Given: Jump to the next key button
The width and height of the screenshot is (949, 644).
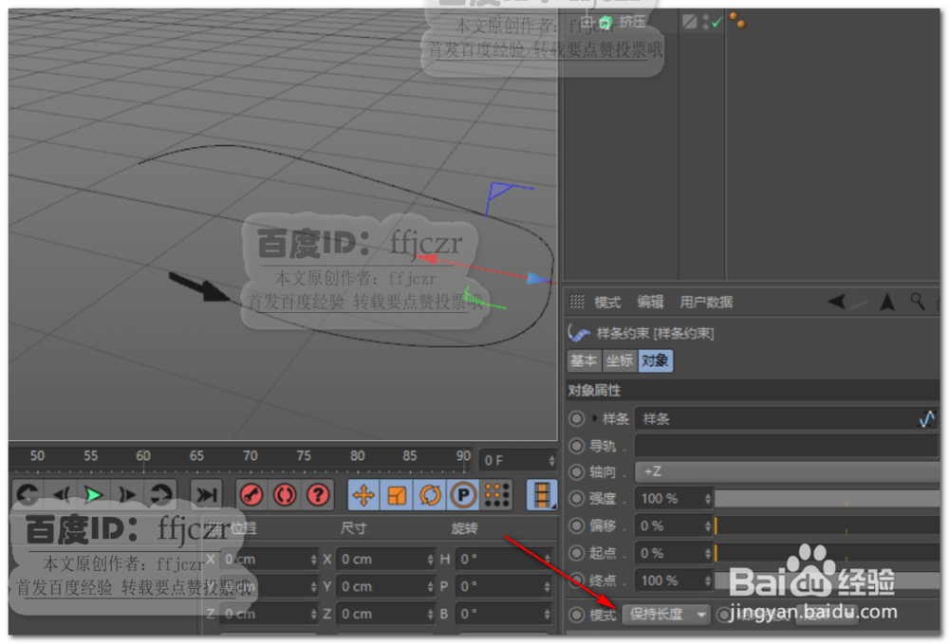Looking at the screenshot, I should (x=161, y=495).
